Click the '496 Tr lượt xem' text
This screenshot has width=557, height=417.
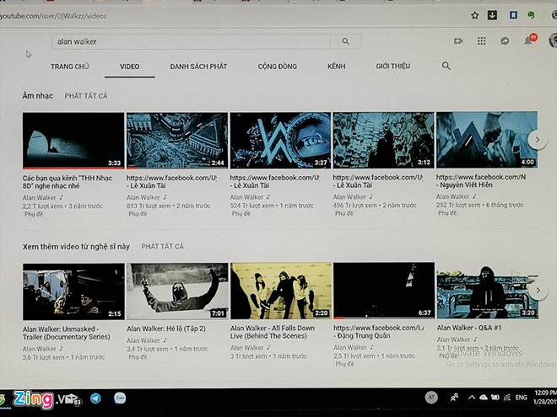pyautogui.click(x=354, y=205)
